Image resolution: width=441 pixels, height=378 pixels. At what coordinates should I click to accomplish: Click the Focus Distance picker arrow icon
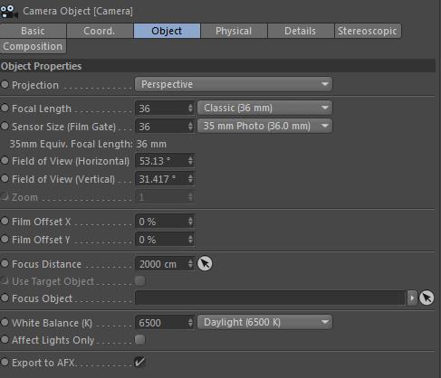click(x=205, y=263)
